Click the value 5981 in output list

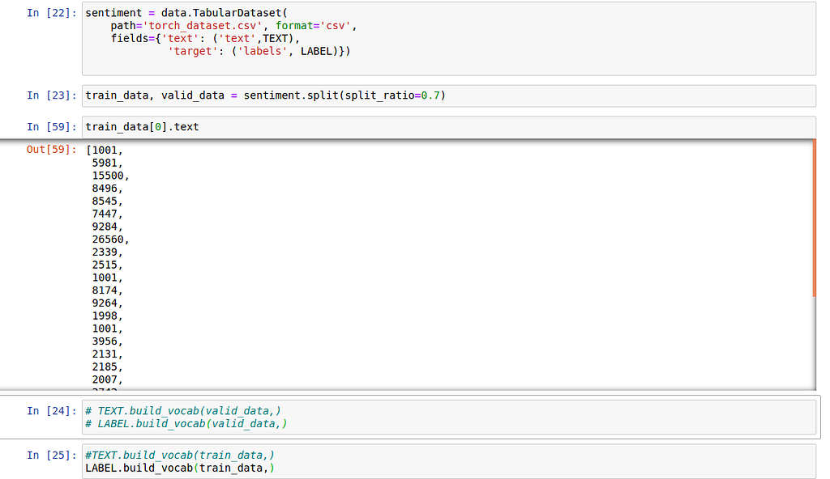coord(107,163)
